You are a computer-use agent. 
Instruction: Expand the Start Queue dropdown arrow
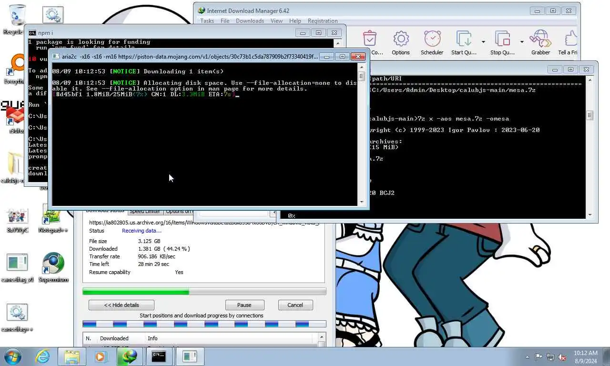click(483, 42)
